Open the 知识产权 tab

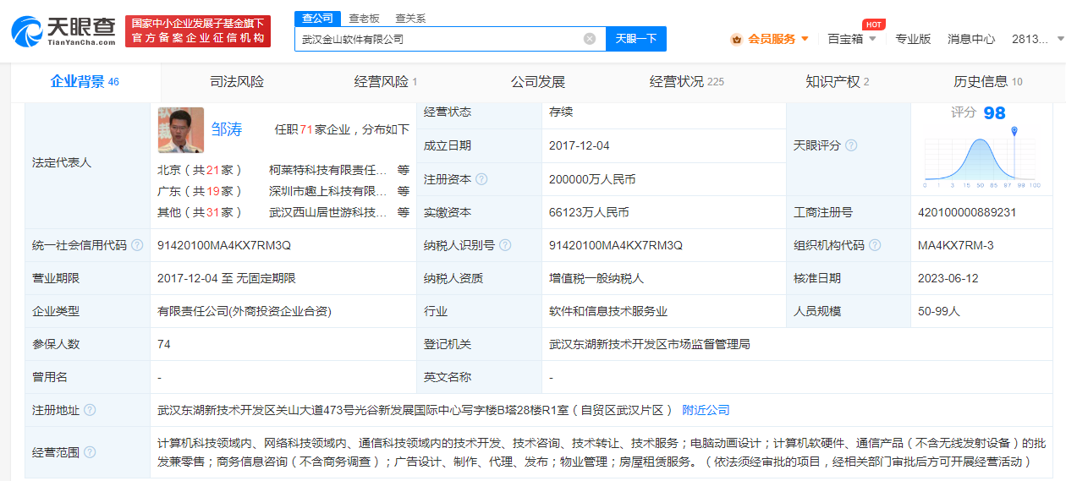tap(838, 82)
